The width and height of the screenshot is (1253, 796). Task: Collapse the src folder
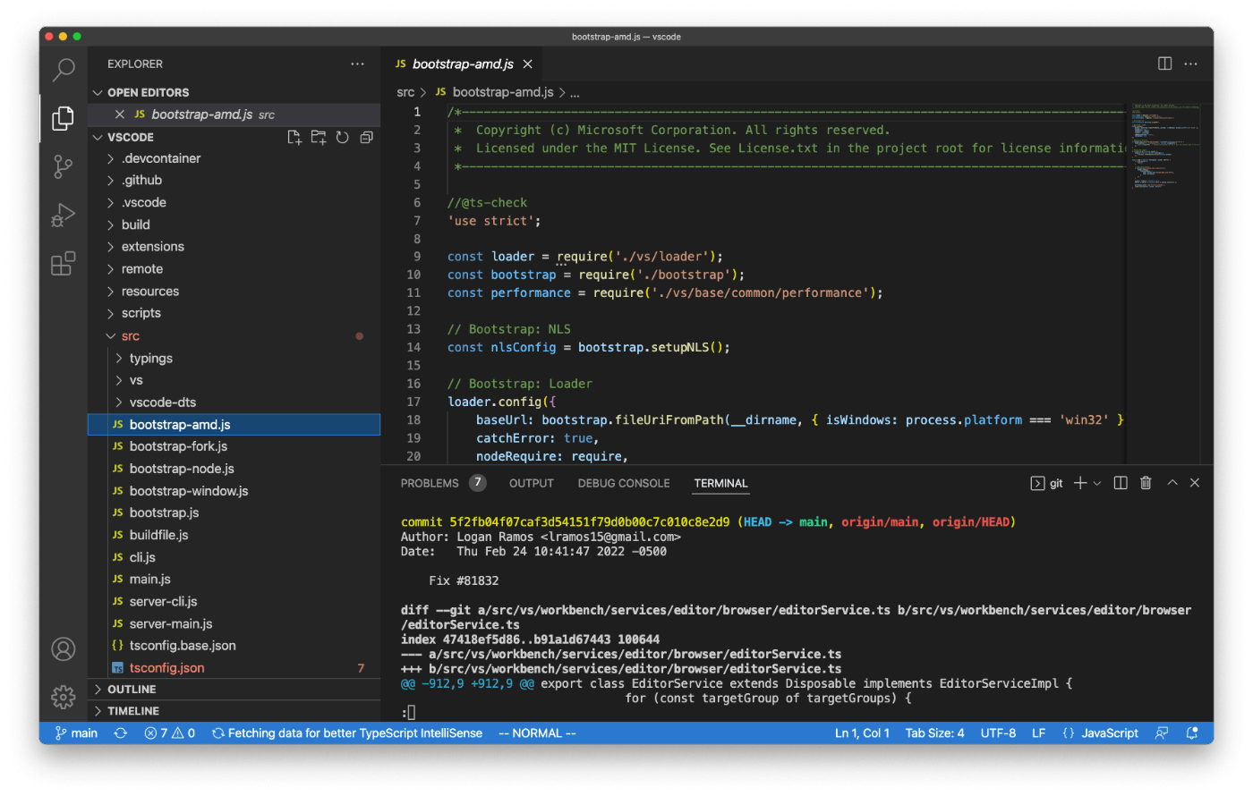pos(131,336)
